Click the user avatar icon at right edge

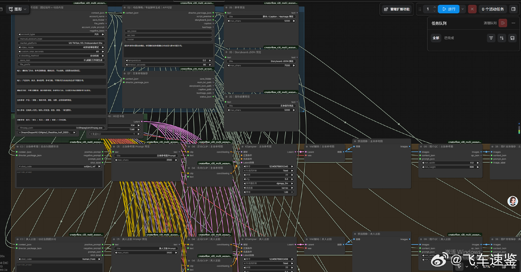[513, 201]
